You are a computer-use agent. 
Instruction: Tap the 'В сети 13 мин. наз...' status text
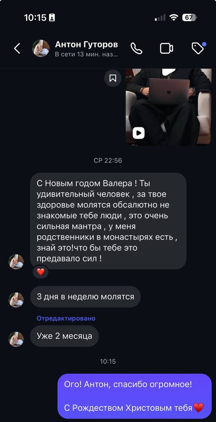tap(86, 55)
